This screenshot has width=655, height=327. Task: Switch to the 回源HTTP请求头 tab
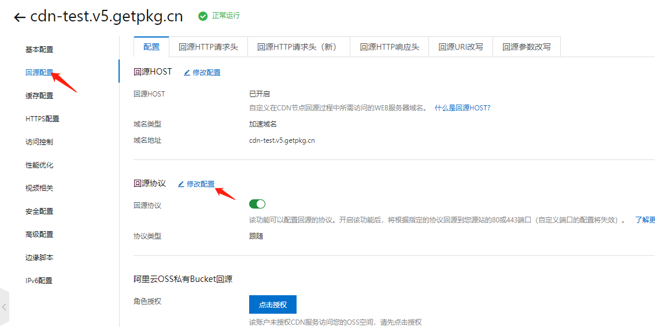point(208,47)
